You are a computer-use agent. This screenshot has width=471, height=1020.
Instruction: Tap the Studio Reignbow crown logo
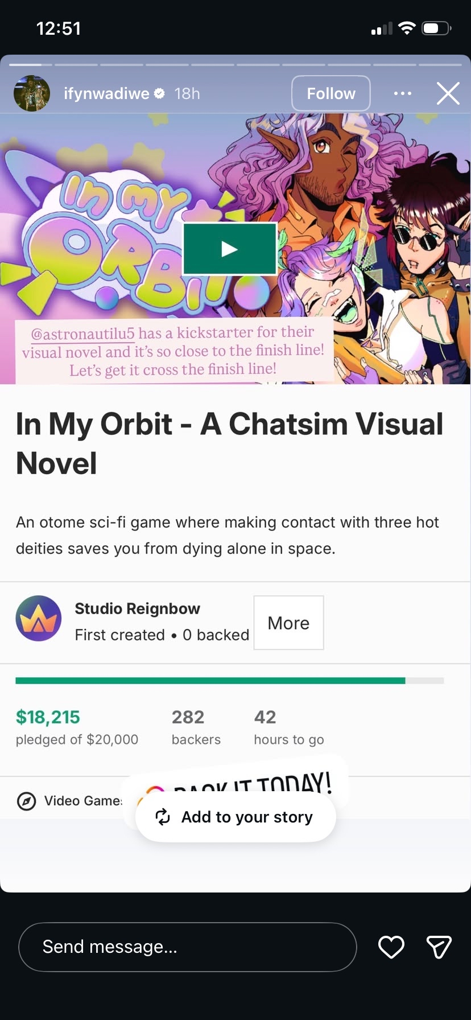(x=39, y=619)
